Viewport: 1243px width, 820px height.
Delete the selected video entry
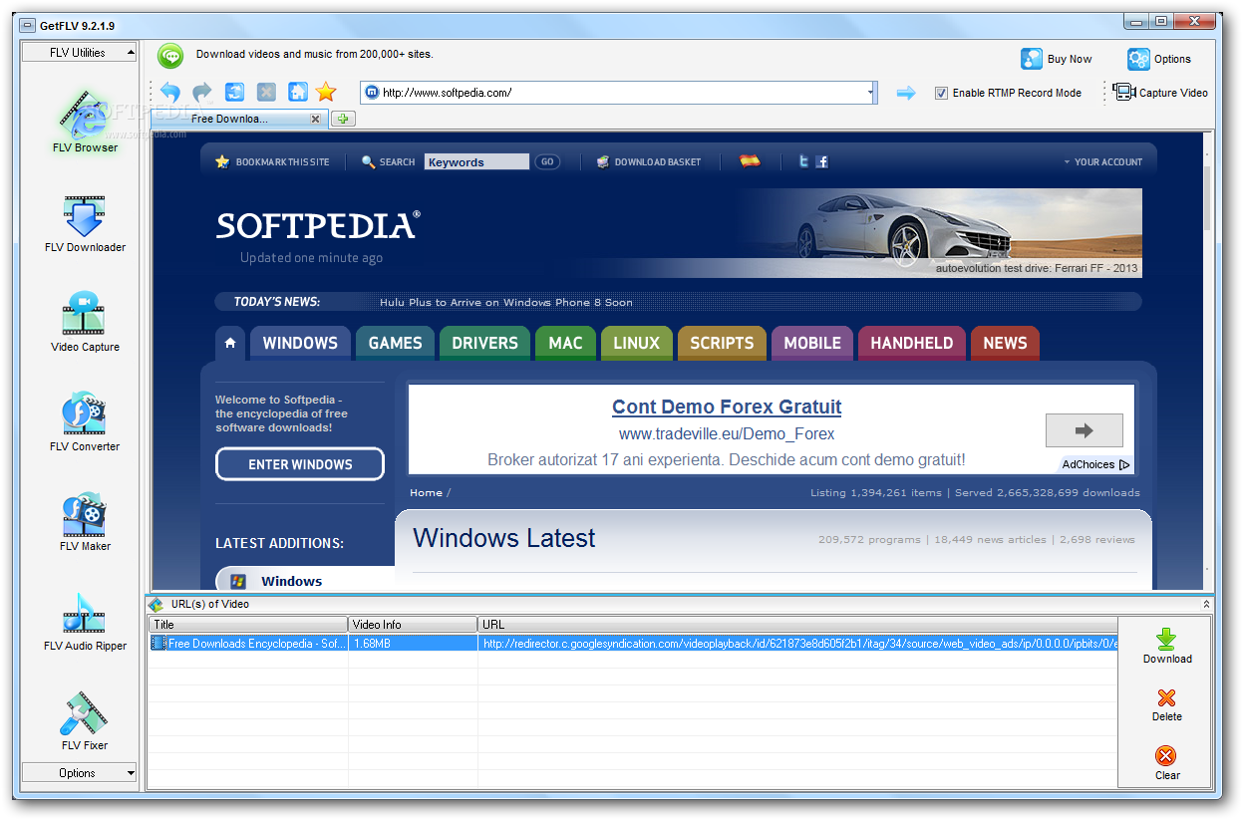point(1166,704)
